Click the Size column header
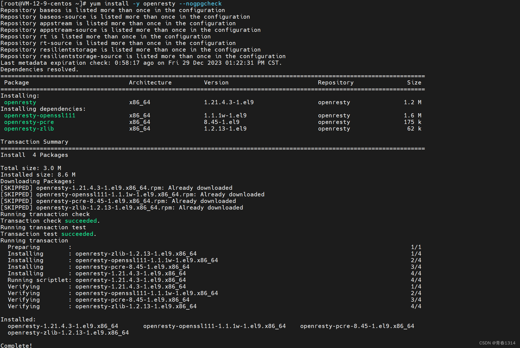The width and height of the screenshot is (520, 348). (414, 83)
